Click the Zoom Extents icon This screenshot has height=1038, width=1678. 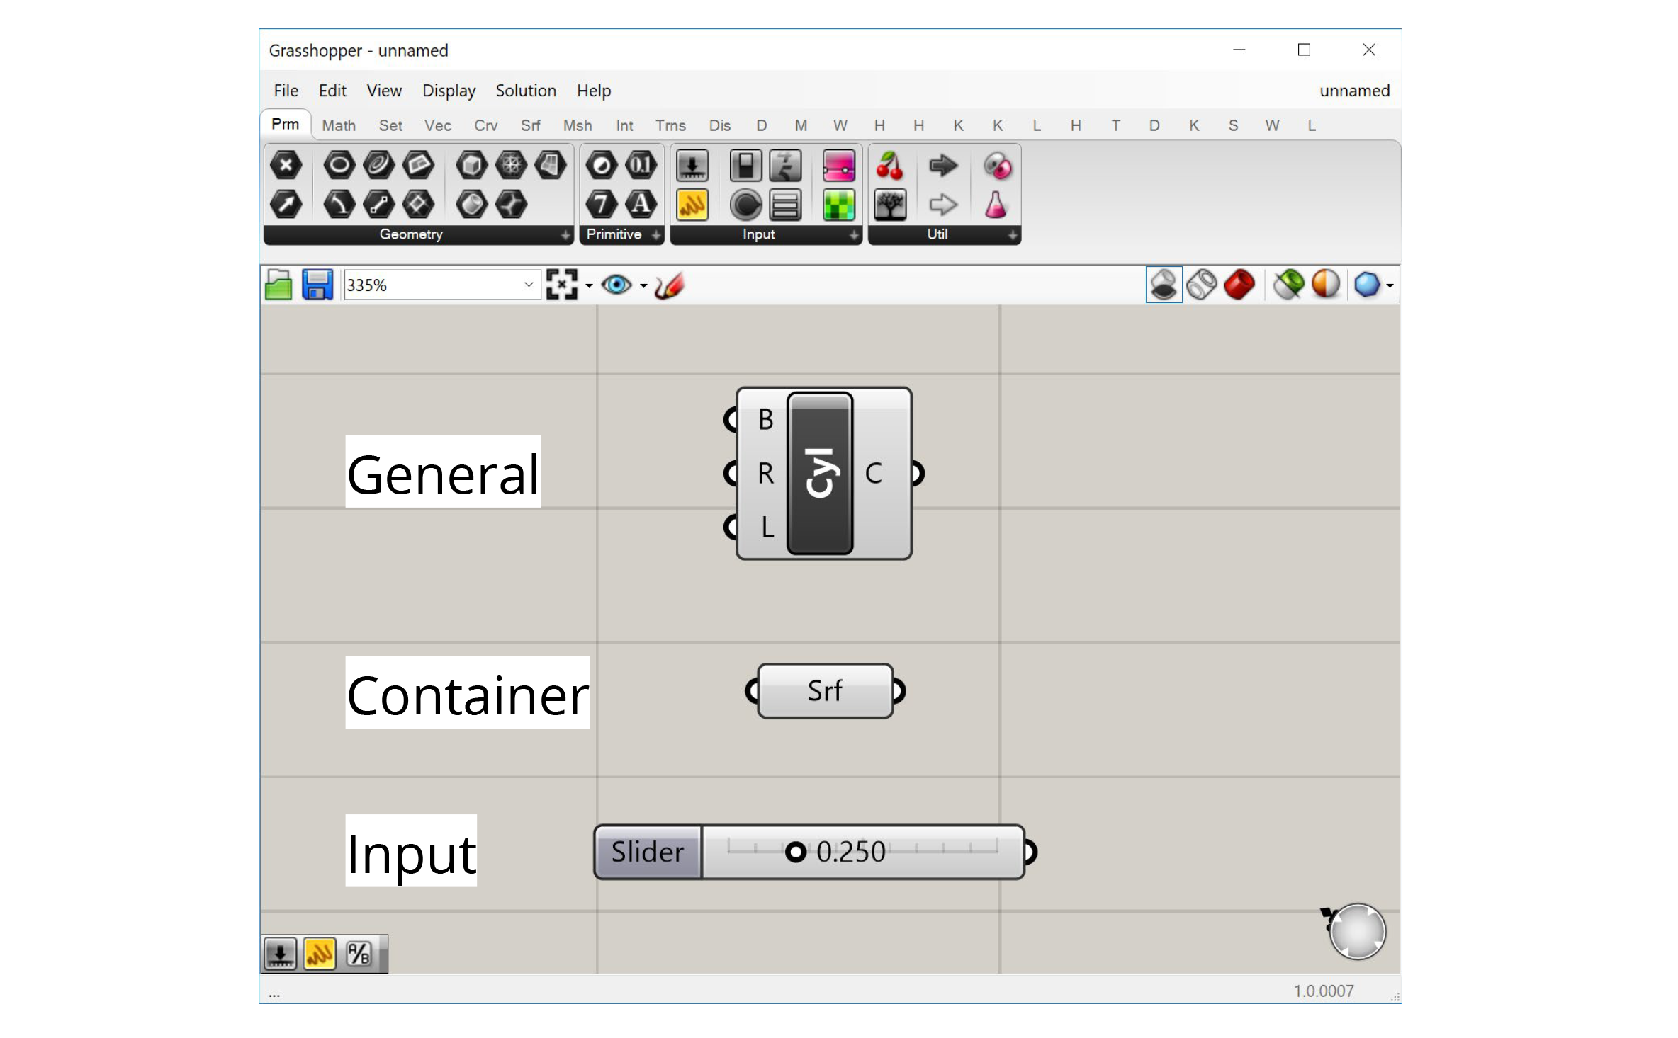(x=562, y=285)
